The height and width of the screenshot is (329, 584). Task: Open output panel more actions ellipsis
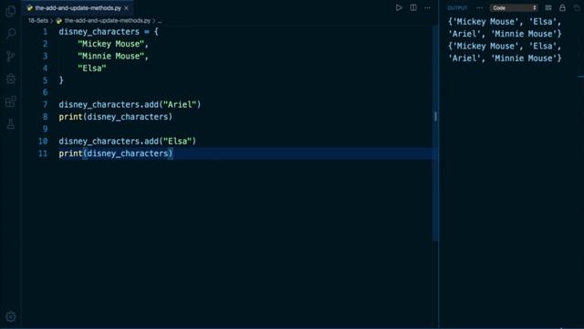pos(479,8)
